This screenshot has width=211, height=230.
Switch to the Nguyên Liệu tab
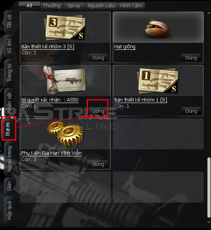point(101,6)
